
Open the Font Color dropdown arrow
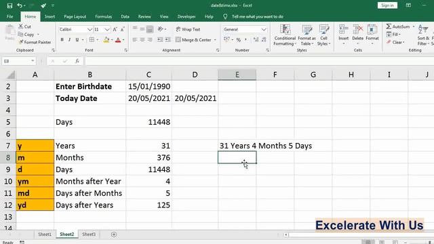tap(123, 40)
